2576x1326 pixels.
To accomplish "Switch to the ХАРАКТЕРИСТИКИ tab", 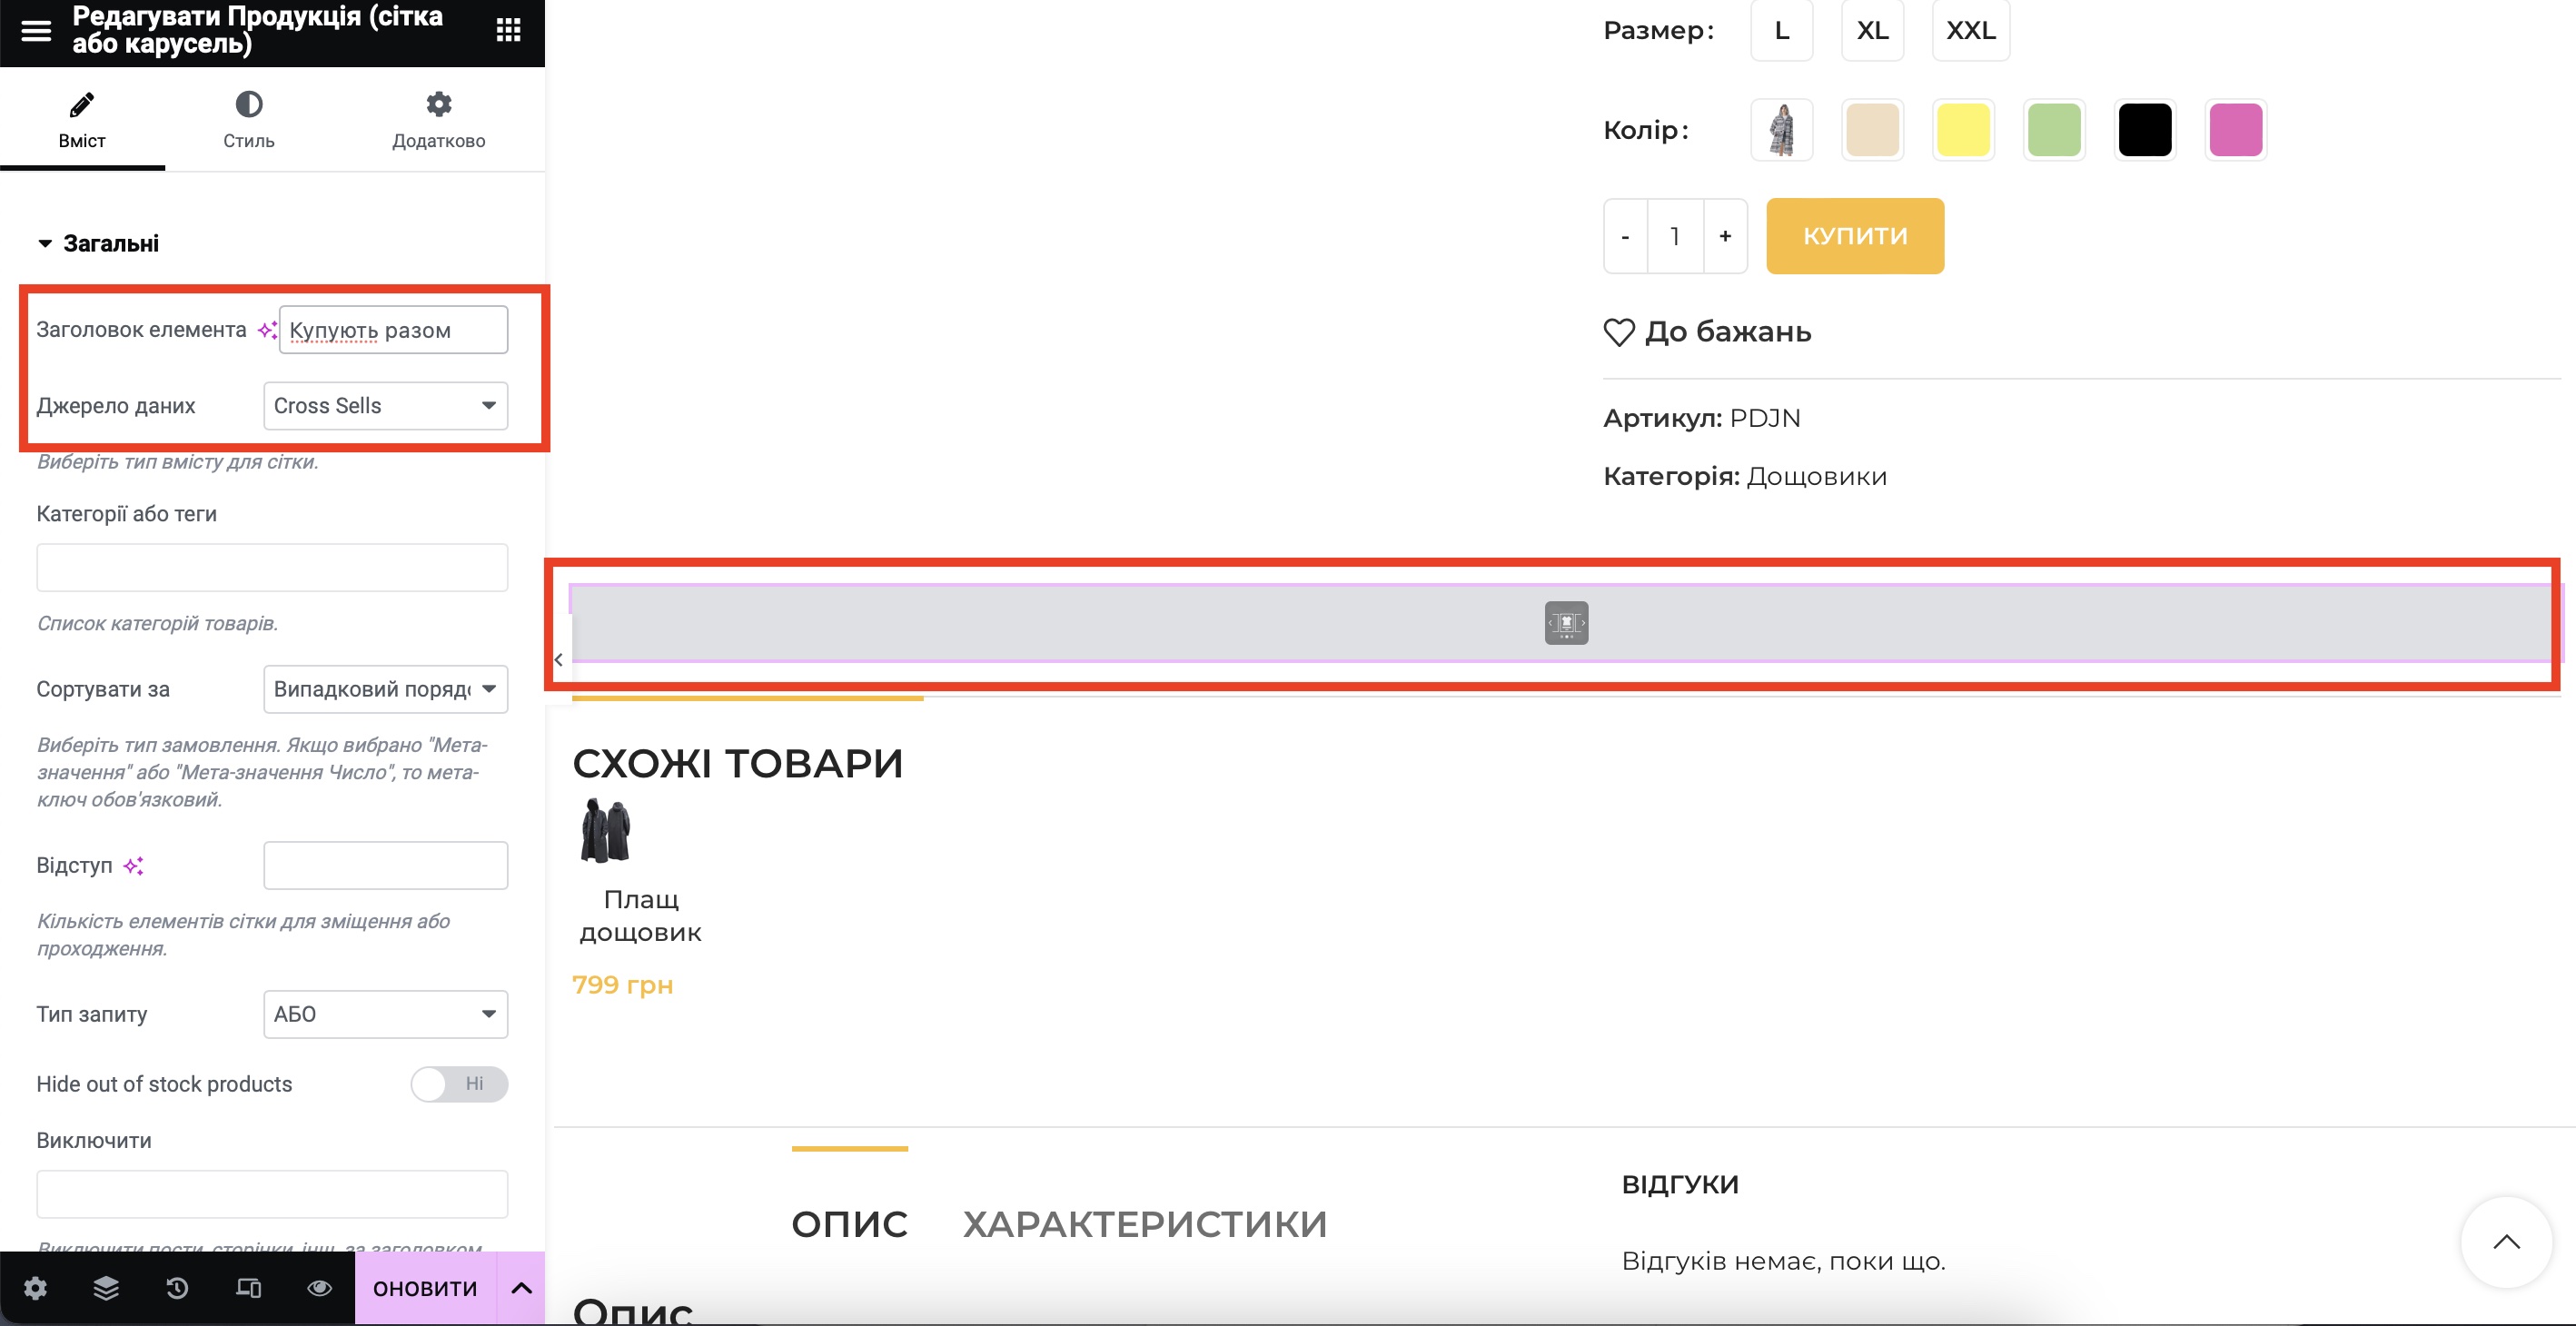I will [1145, 1224].
